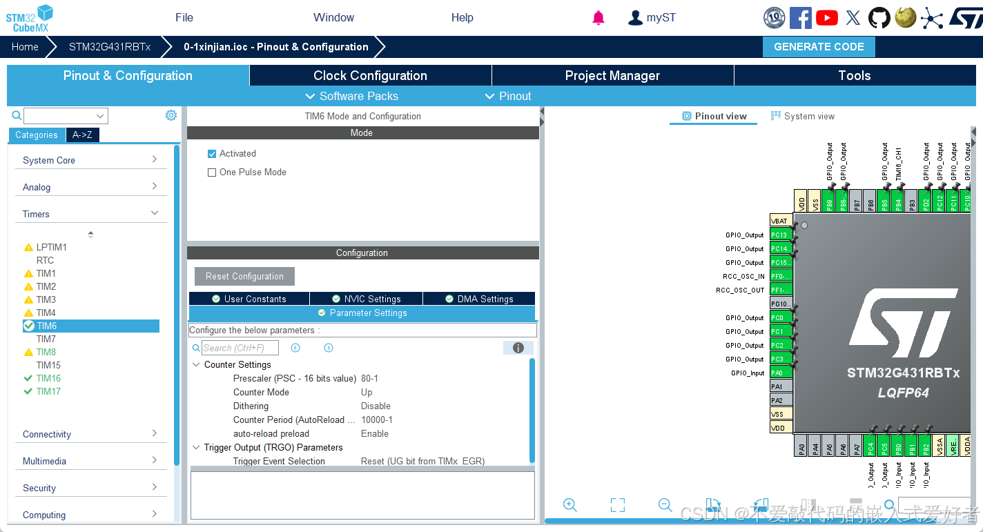The width and height of the screenshot is (983, 532).
Task: Zoom in on the pinout view
Action: coord(570,505)
